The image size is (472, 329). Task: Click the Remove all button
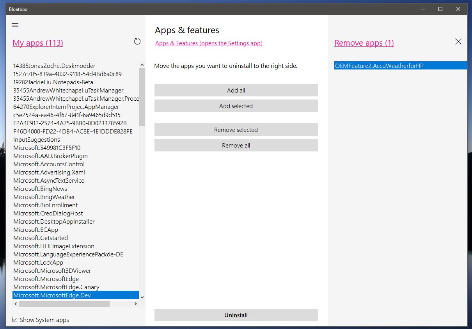pyautogui.click(x=236, y=145)
